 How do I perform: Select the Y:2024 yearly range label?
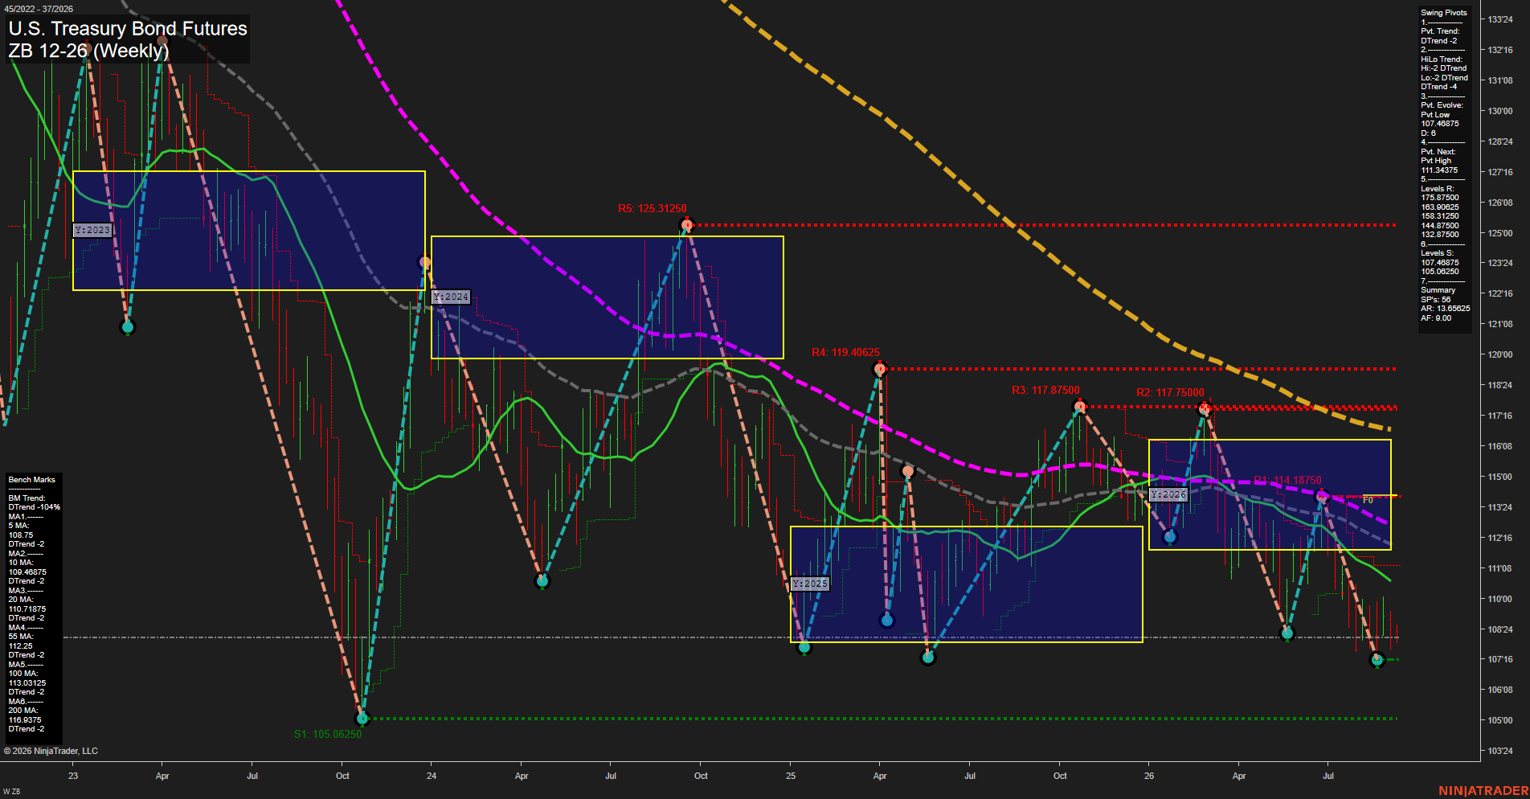pyautogui.click(x=451, y=297)
